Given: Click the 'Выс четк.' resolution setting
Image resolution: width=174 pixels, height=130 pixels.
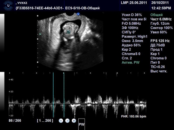Looking at the screenshot, I should tap(159, 71).
